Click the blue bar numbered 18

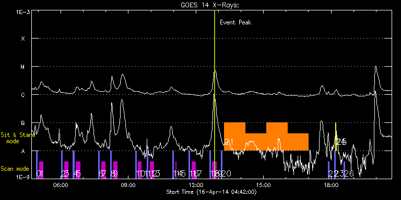coord(210,165)
